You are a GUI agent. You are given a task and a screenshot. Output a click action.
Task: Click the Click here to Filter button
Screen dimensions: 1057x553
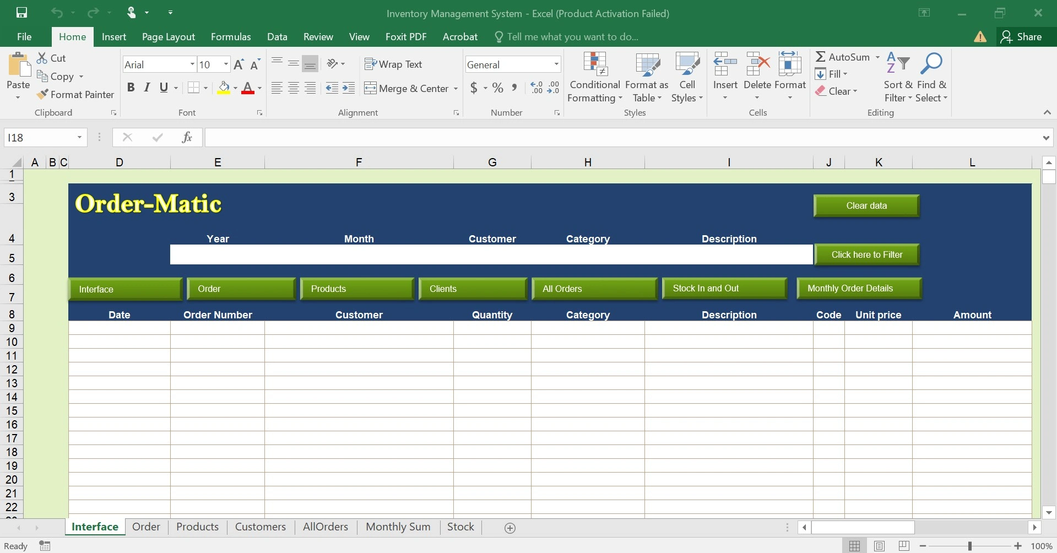point(867,254)
